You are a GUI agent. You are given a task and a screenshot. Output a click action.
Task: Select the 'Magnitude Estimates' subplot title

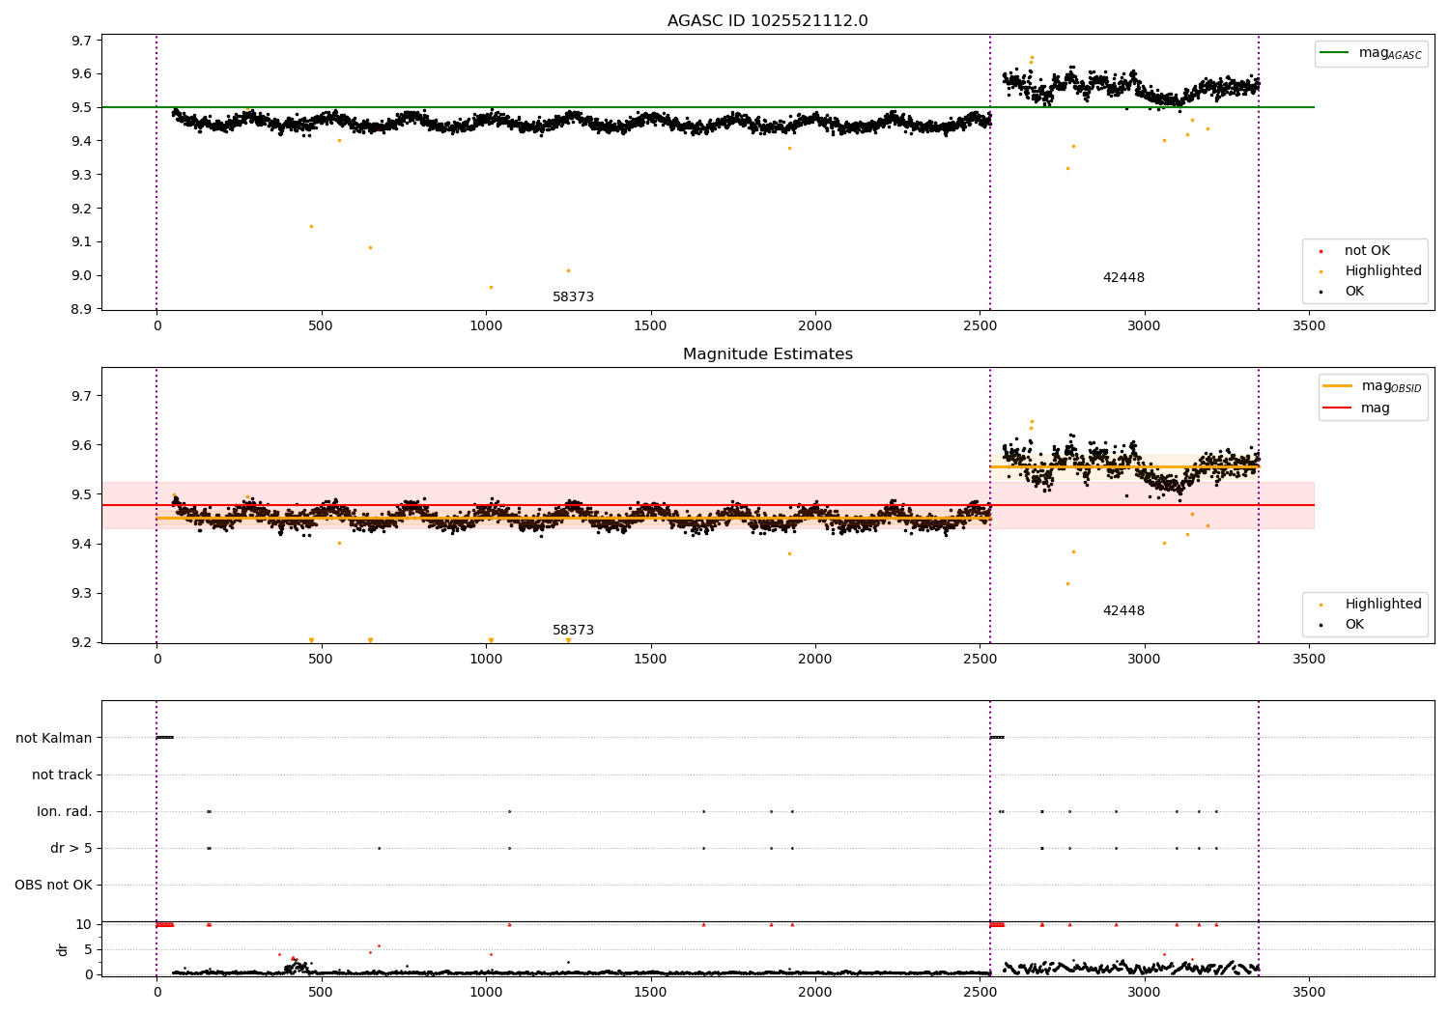pos(767,354)
